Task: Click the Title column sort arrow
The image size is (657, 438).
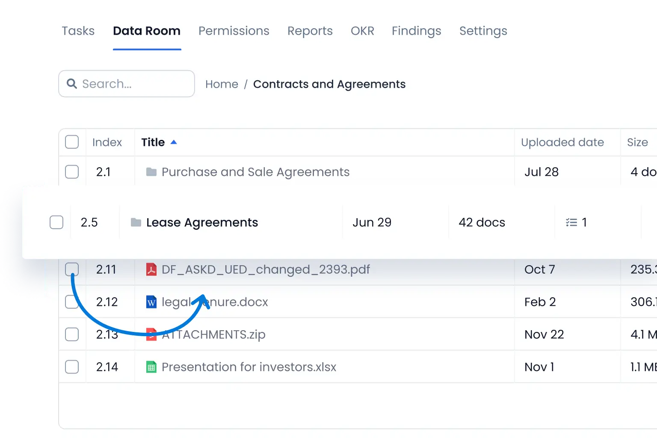Action: 174,142
